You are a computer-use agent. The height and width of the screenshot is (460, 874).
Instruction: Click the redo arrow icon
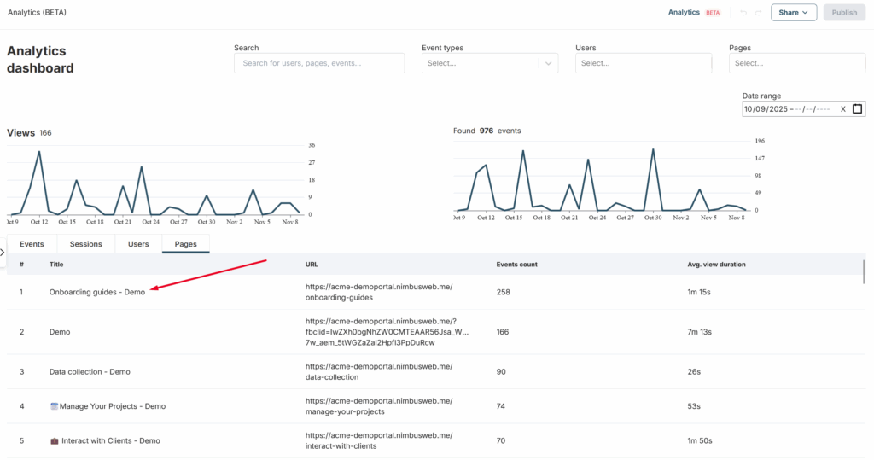click(758, 13)
